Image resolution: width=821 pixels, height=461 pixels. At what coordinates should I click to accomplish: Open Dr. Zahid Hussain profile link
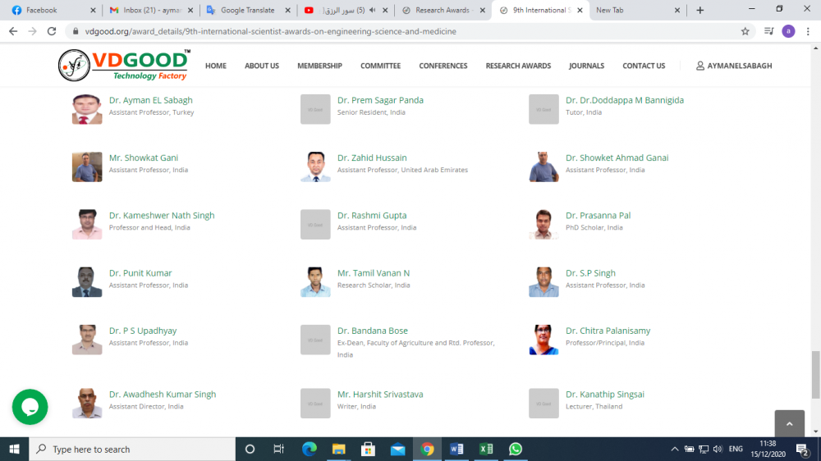372,157
